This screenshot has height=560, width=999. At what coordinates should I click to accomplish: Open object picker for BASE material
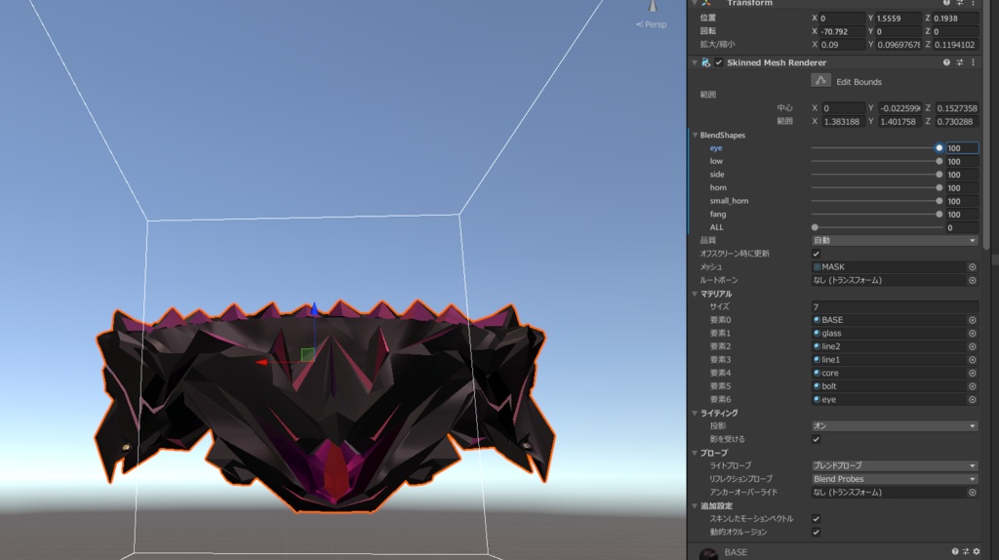(973, 320)
